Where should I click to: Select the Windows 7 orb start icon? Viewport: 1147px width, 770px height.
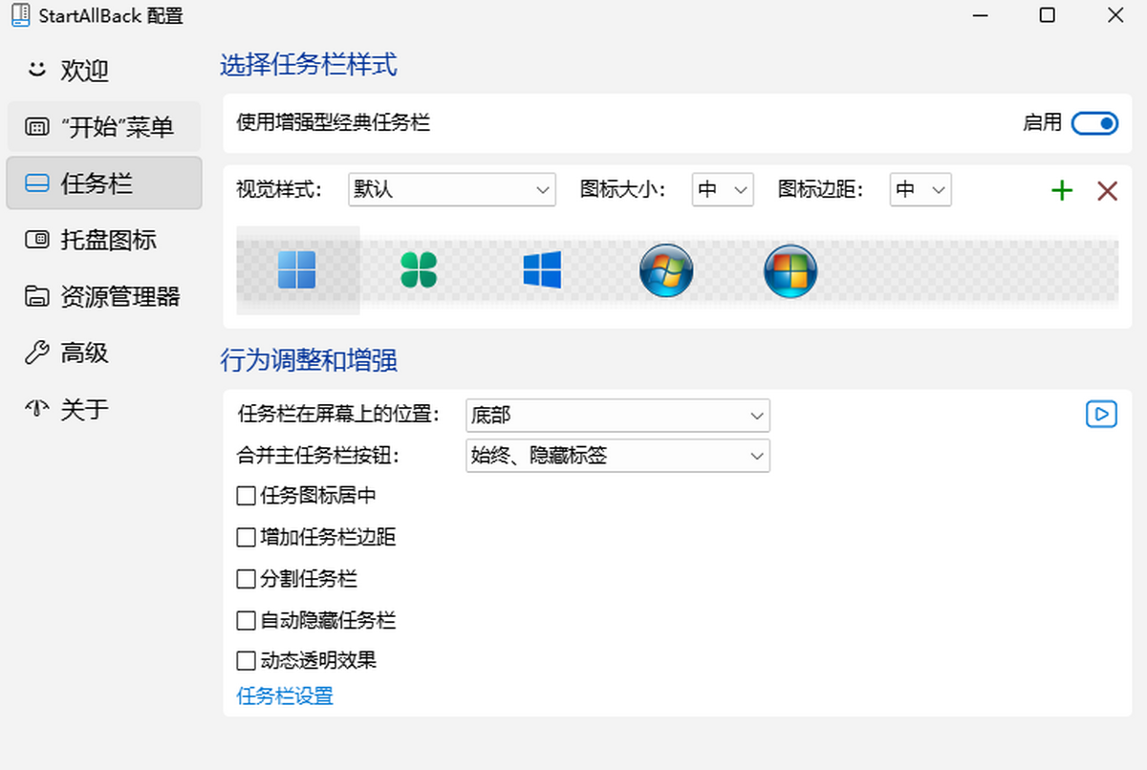[x=666, y=270]
